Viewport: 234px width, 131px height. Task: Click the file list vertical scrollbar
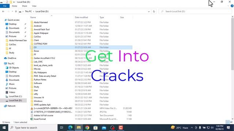[x=233, y=44]
